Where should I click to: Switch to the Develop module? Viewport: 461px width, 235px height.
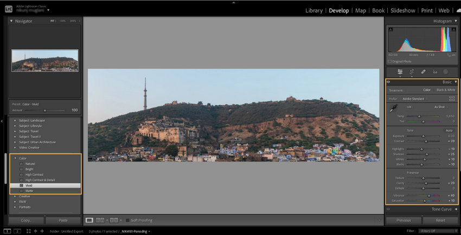(x=338, y=11)
